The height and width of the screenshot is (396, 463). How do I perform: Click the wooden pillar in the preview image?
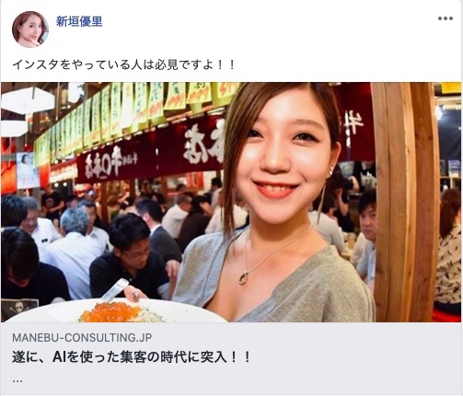(x=404, y=202)
